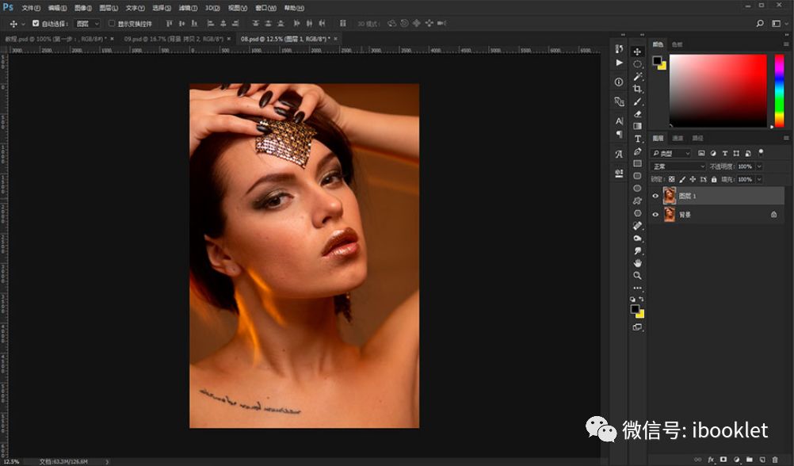Toggle visibility of the 背景 layer
794x466 pixels.
(x=655, y=215)
